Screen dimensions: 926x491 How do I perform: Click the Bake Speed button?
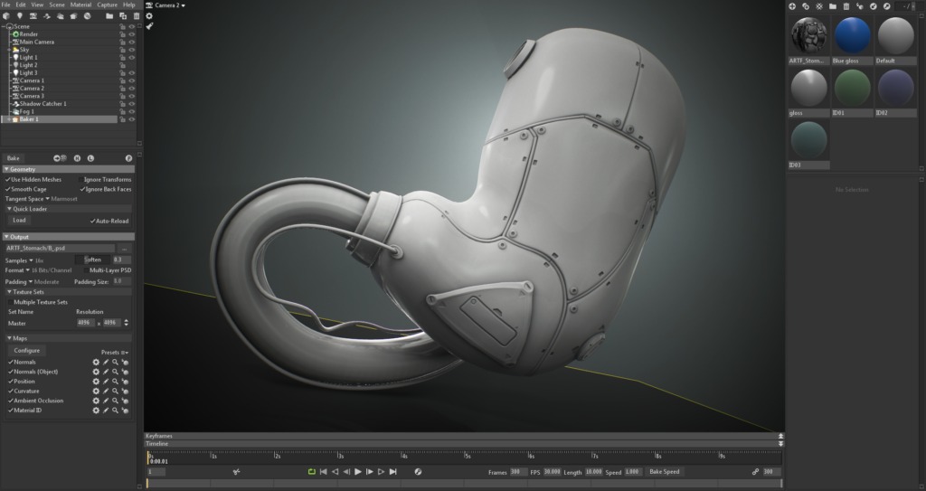665,471
